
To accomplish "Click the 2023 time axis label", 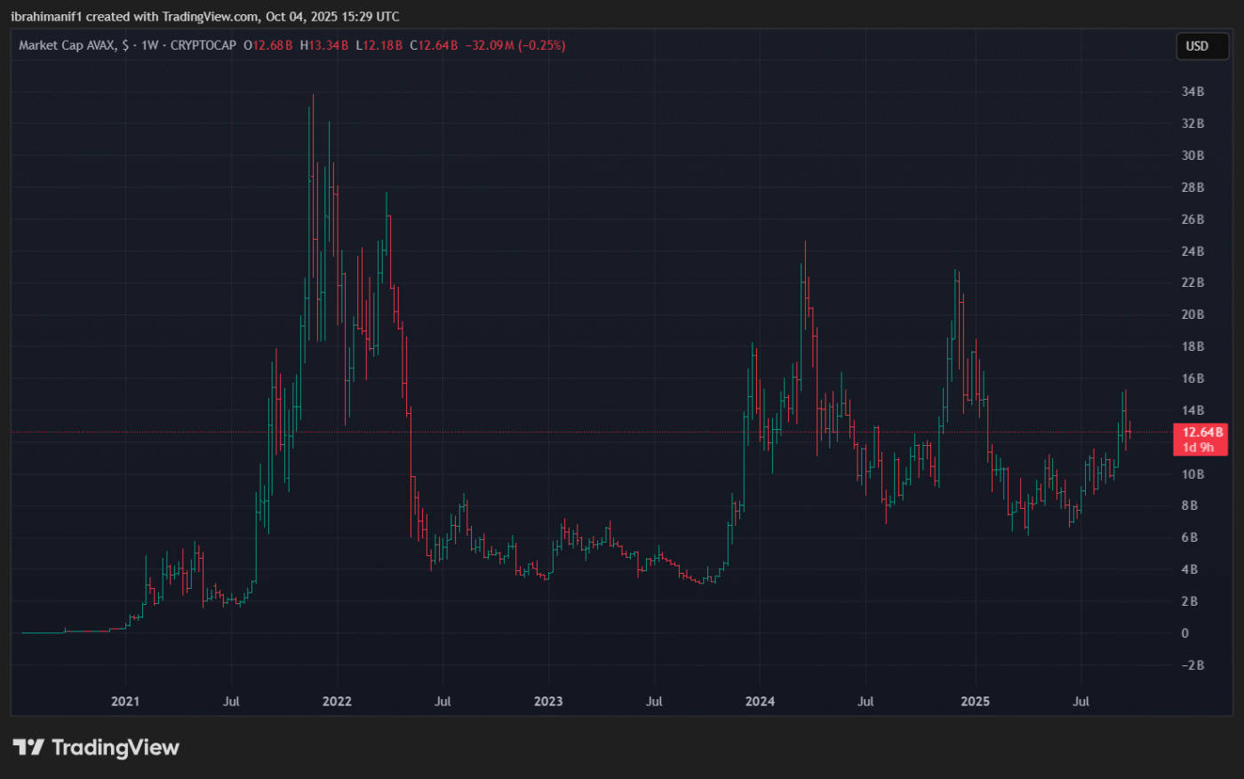I will pyautogui.click(x=548, y=702).
